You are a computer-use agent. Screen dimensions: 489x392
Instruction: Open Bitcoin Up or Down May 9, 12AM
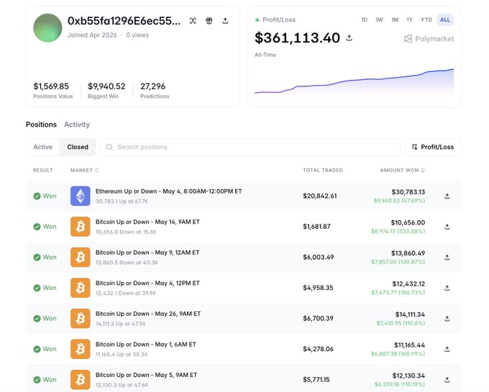coord(147,252)
